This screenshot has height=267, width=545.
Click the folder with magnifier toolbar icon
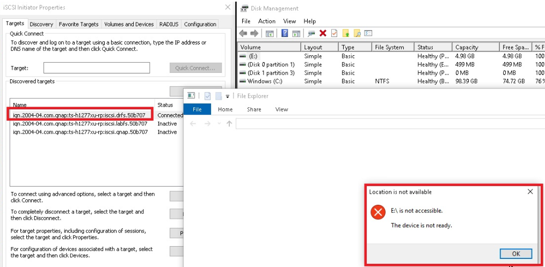(x=357, y=33)
